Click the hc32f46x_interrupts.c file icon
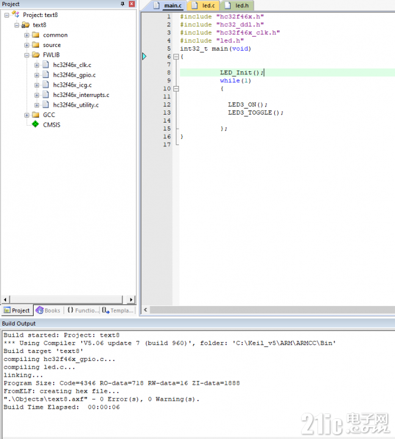The width and height of the screenshot is (395, 439). coord(46,95)
